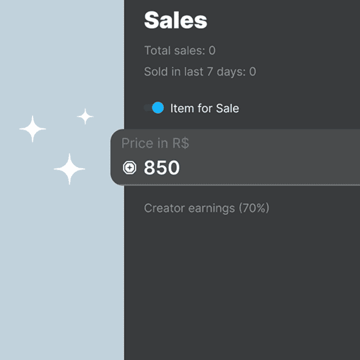The width and height of the screenshot is (360, 360).
Task: Click the zero after Sold in last 7 days
Action: [x=253, y=71]
